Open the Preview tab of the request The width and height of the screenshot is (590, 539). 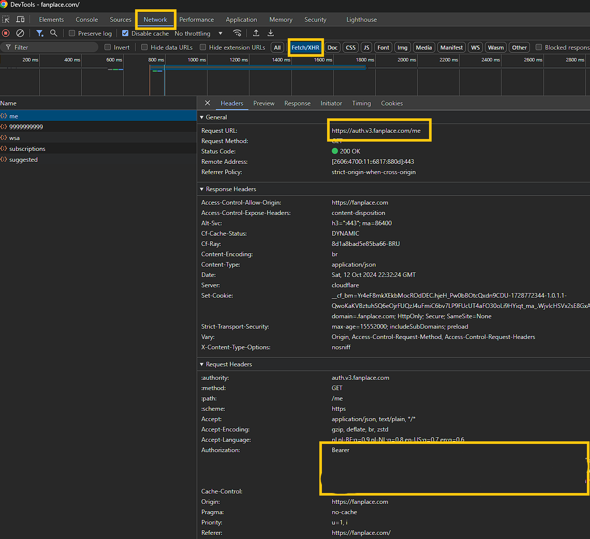263,103
